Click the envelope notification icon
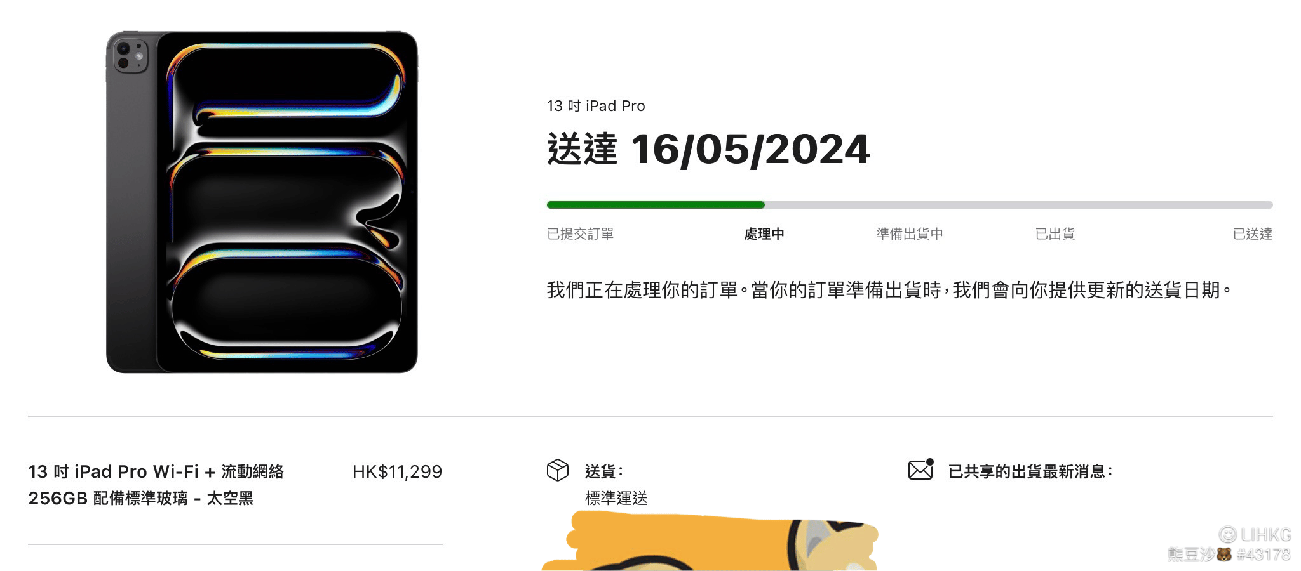Image resolution: width=1301 pixels, height=571 pixels. tap(921, 469)
